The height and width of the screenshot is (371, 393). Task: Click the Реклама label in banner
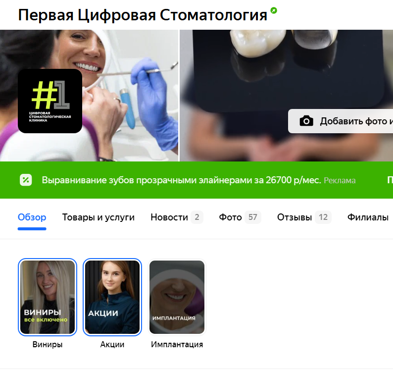pyautogui.click(x=340, y=181)
